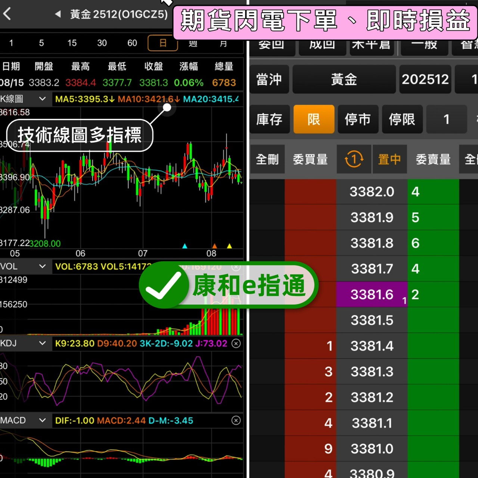Click price 3381.3 in the ladder
The width and height of the screenshot is (478, 478).
372,372
